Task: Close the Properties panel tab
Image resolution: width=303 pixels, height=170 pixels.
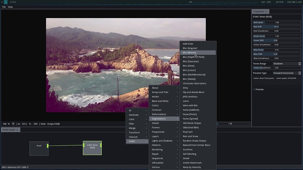Action: coord(266,12)
